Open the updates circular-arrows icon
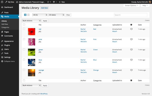 tap(48, 2)
